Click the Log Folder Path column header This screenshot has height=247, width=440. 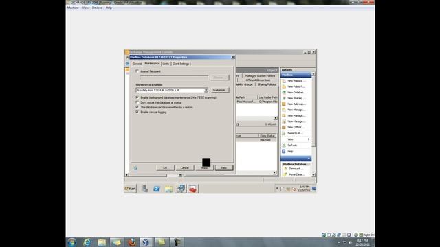point(267,97)
